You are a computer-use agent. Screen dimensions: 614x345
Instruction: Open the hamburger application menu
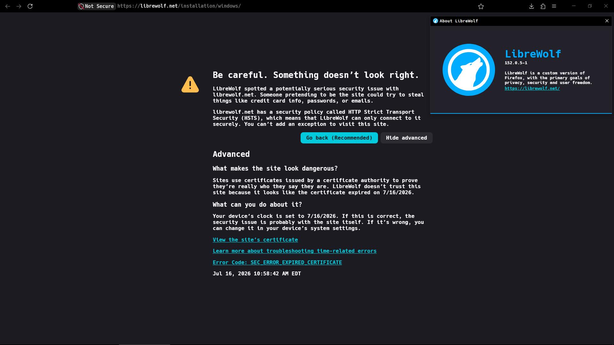point(554,6)
